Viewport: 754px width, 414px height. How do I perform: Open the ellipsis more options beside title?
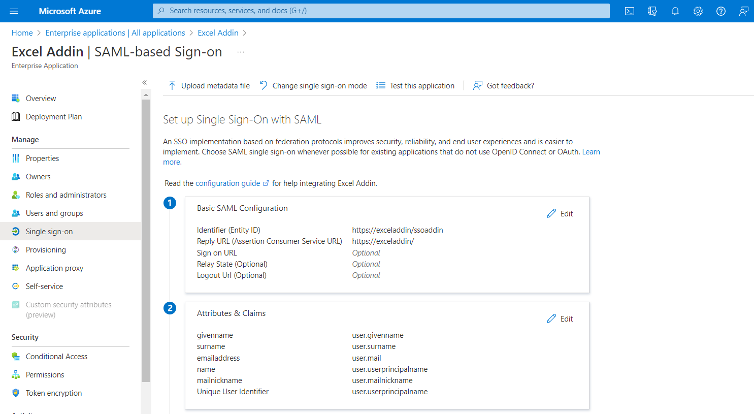pos(241,52)
